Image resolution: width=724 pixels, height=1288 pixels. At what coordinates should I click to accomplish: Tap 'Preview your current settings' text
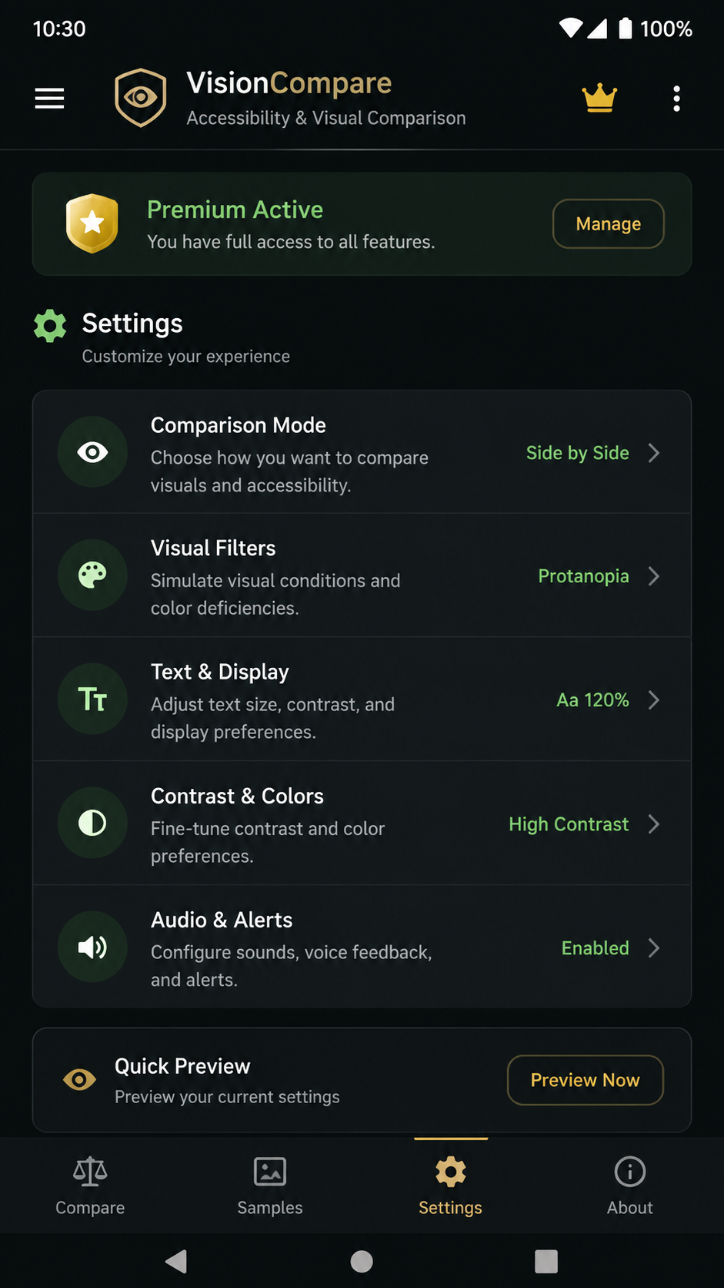tap(227, 1097)
